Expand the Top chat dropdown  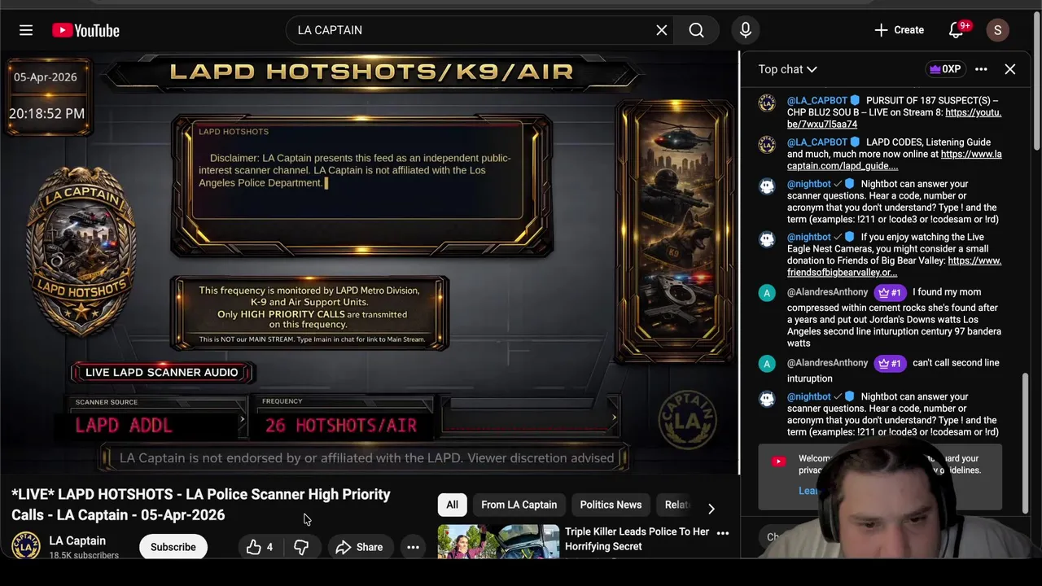pos(787,69)
